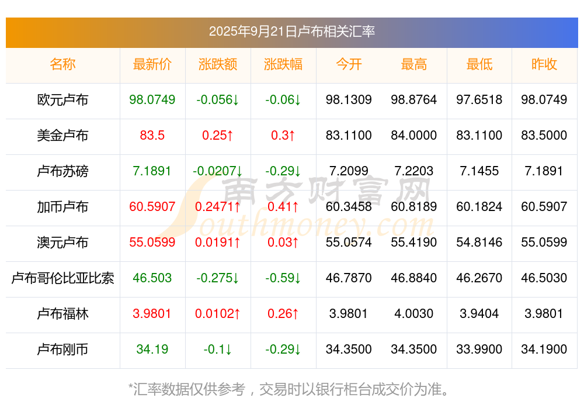Screen dimensions: 584x408
Task: Click the 最高 column header
Action: click(x=414, y=64)
